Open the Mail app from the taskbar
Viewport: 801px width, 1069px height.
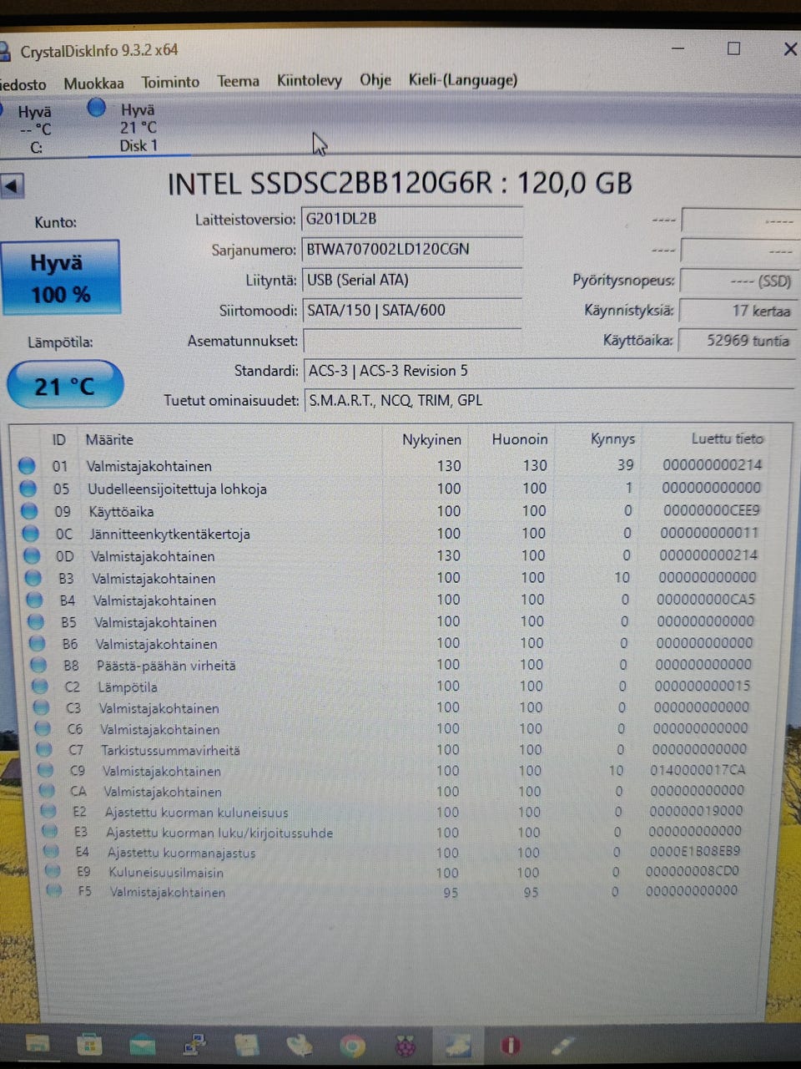143,1044
